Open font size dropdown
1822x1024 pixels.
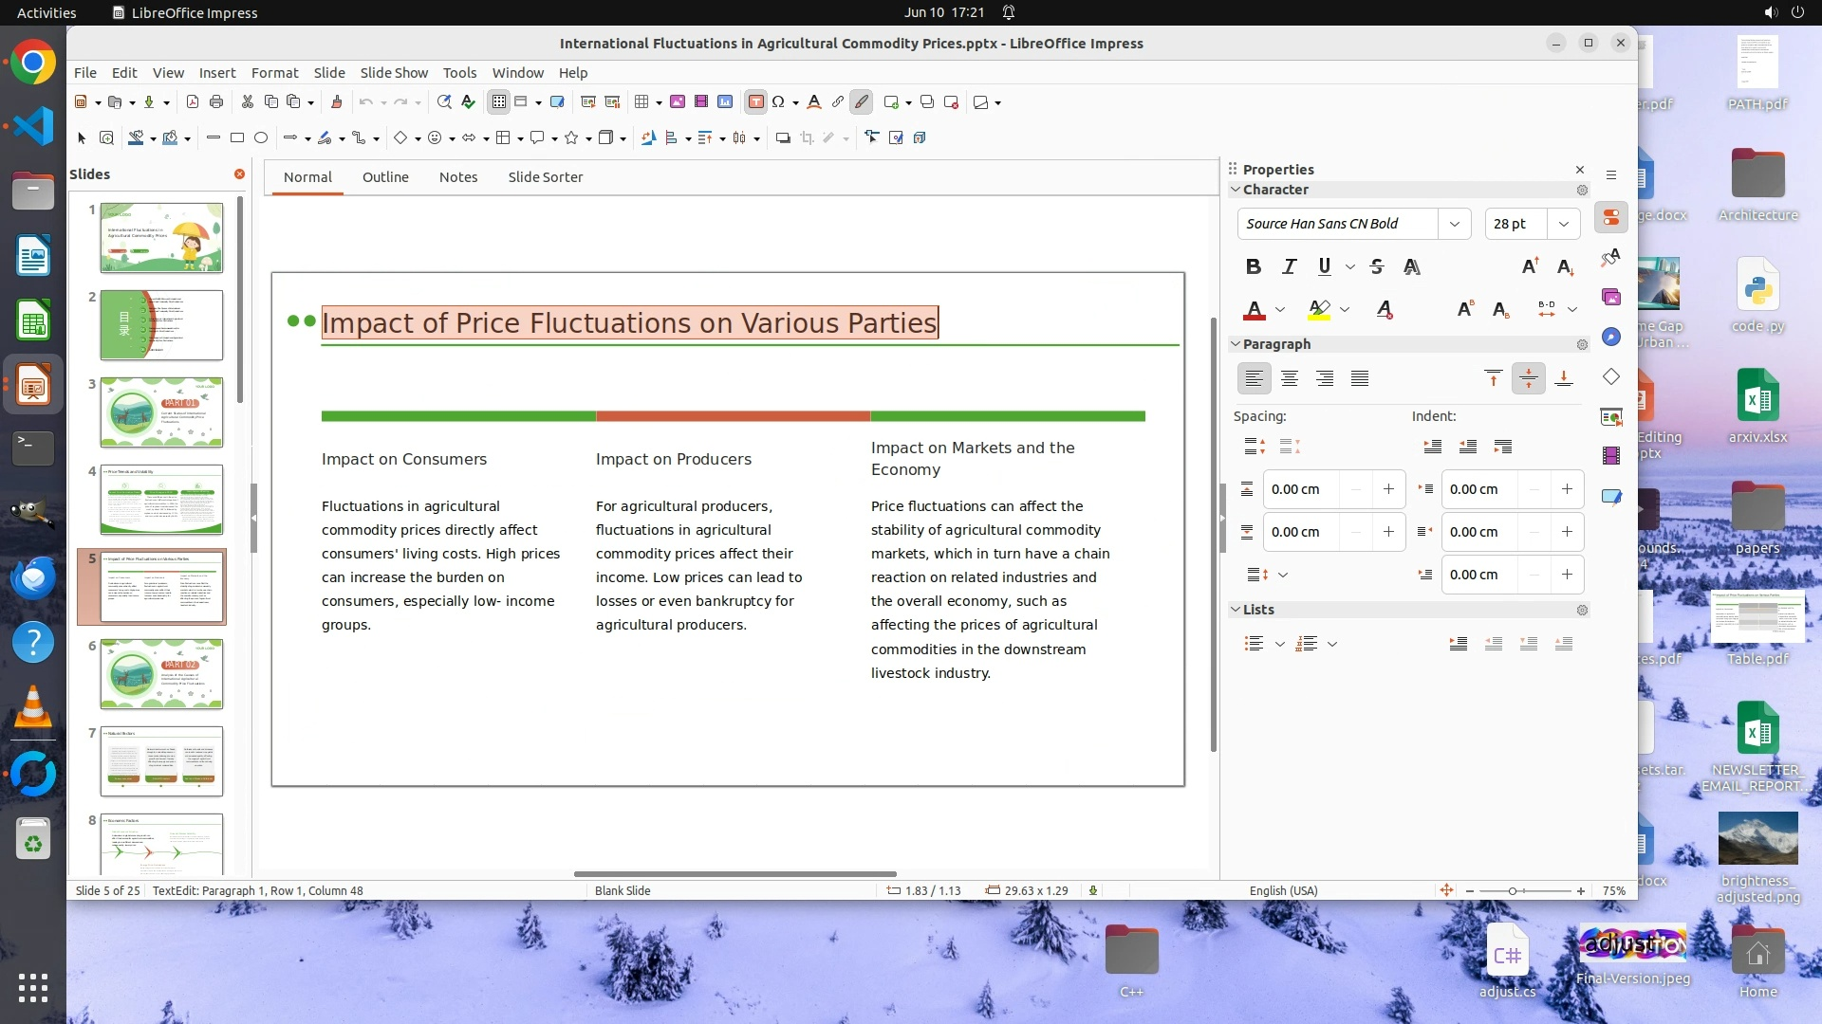tap(1563, 224)
